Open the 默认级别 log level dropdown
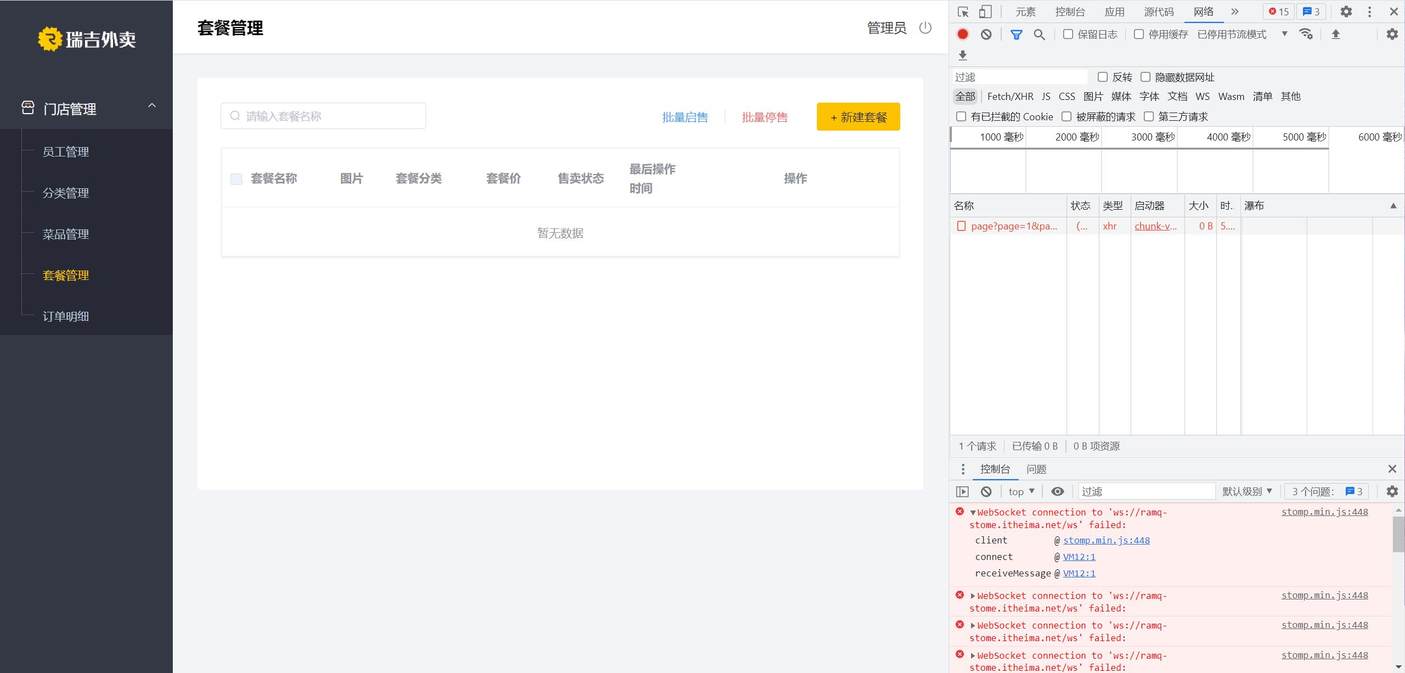The width and height of the screenshot is (1405, 673). click(1246, 491)
